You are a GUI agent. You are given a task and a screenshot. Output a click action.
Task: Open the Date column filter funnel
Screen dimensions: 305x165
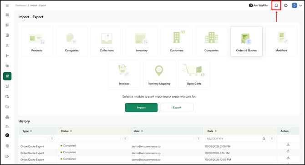[272, 139]
